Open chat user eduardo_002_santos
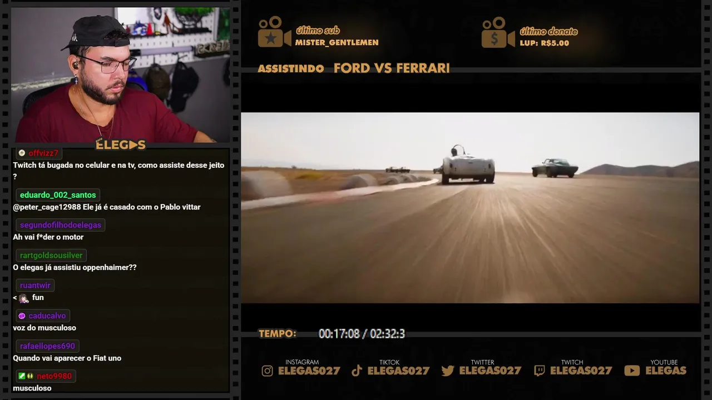The width and height of the screenshot is (712, 400). click(58, 195)
